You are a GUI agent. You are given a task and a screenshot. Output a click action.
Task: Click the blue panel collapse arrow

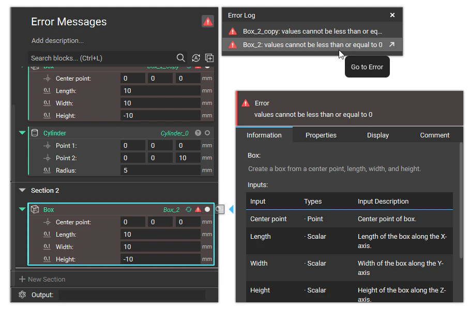click(x=231, y=209)
